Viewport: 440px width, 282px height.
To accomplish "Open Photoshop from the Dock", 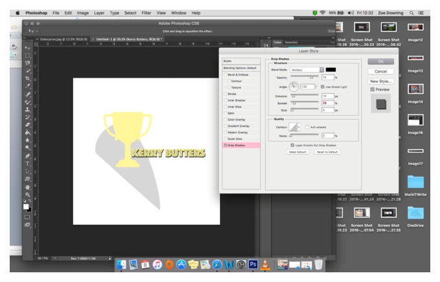I will coord(253,265).
